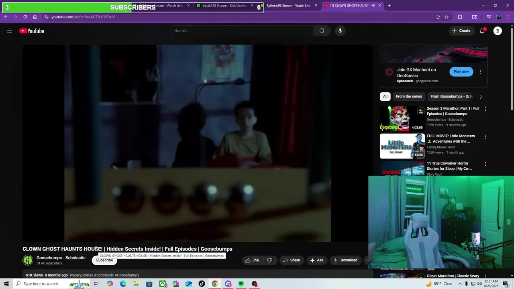Screen dimensions: 514x289
Task: Open the YouTube hamburger guide menu
Action: tap(10, 31)
